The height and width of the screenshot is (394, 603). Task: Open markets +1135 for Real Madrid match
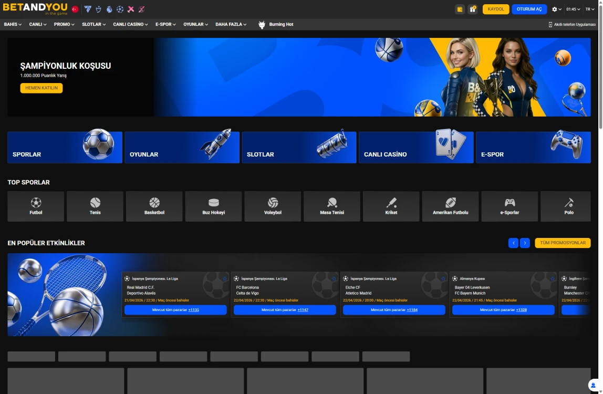(175, 310)
